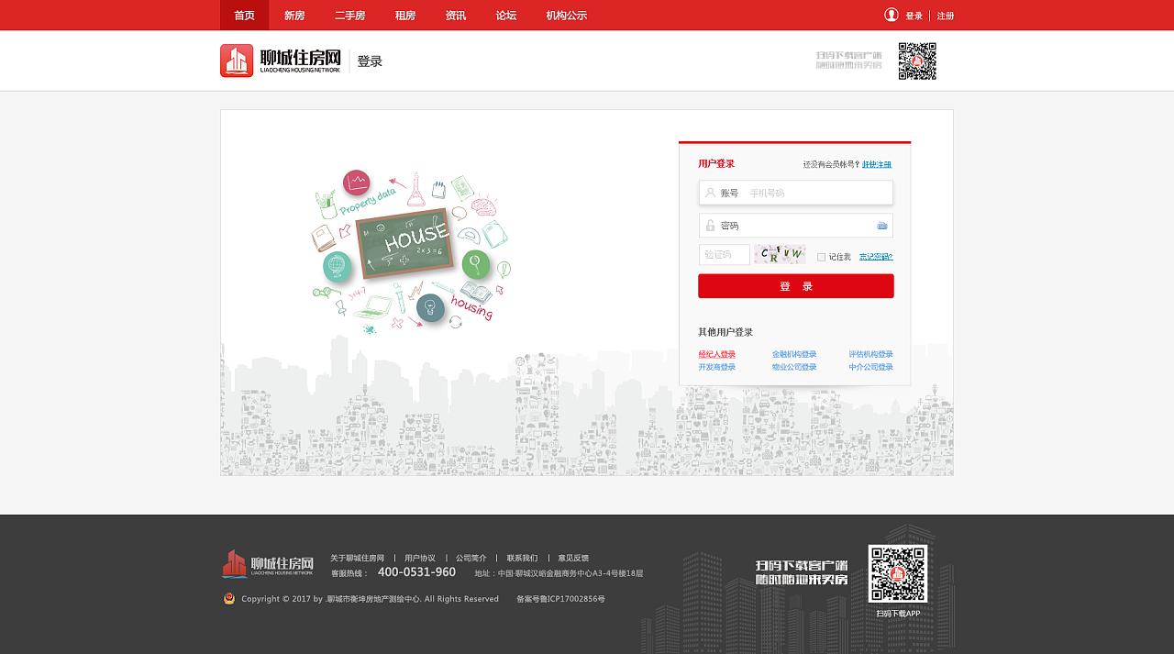Open the 新房 menu tab
The height and width of the screenshot is (654, 1174).
point(294,16)
